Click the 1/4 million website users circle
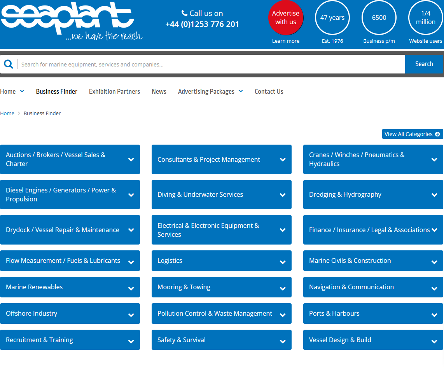This screenshot has width=444, height=367. click(426, 17)
